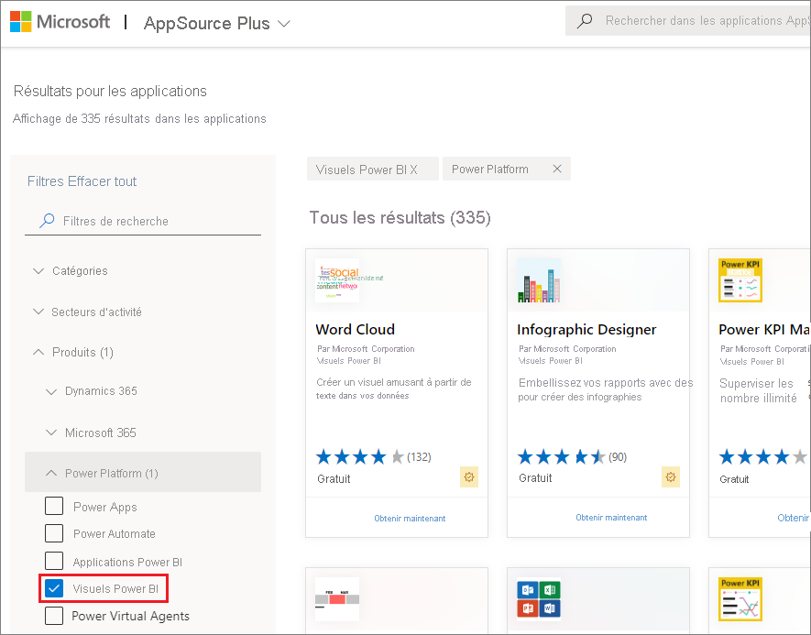
Task: Click Obtenir maintenant for Word Cloud
Action: [410, 518]
